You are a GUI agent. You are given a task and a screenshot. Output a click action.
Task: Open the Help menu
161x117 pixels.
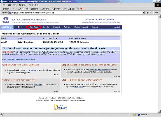[37, 5]
